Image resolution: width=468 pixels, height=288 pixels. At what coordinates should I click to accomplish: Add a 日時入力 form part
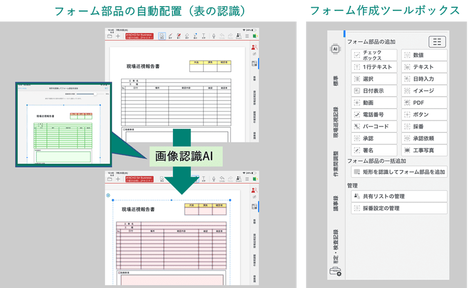click(x=424, y=79)
